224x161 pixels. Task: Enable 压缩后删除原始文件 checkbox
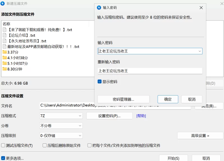point(45,146)
